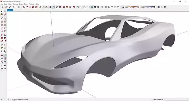This screenshot has width=189, height=101.
Task: Select the Section Plane tool
Action: (5, 69)
